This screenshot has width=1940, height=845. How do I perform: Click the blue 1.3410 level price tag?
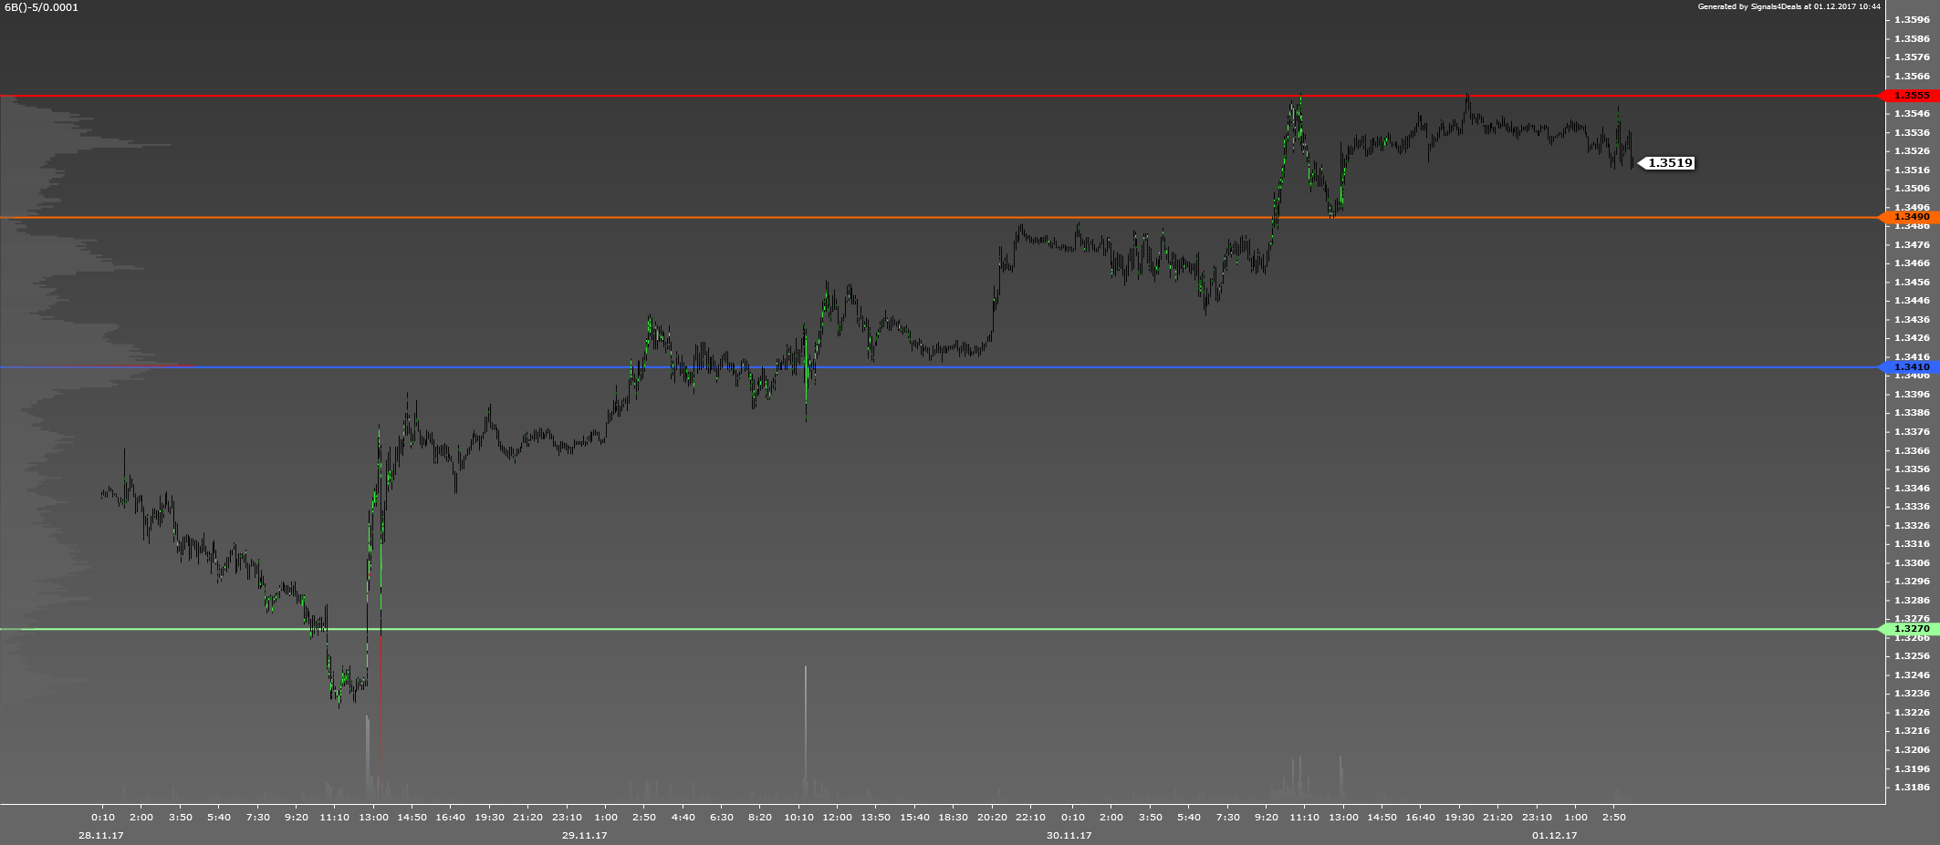(x=1910, y=367)
